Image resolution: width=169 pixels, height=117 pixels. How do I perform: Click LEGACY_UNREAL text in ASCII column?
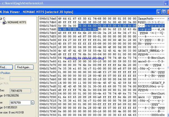(149, 51)
